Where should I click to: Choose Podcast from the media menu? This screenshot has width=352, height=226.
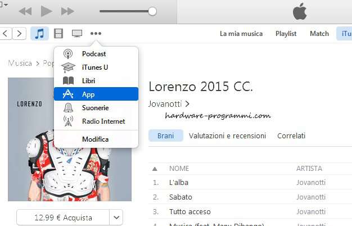[x=96, y=54]
